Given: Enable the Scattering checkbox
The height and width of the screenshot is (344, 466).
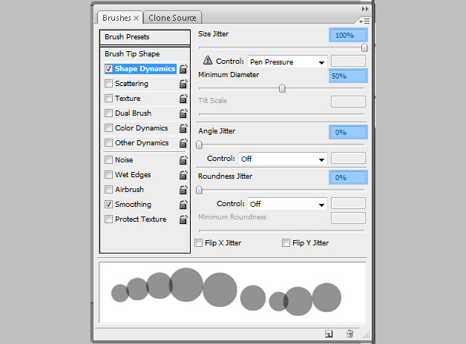Looking at the screenshot, I should coord(109,83).
